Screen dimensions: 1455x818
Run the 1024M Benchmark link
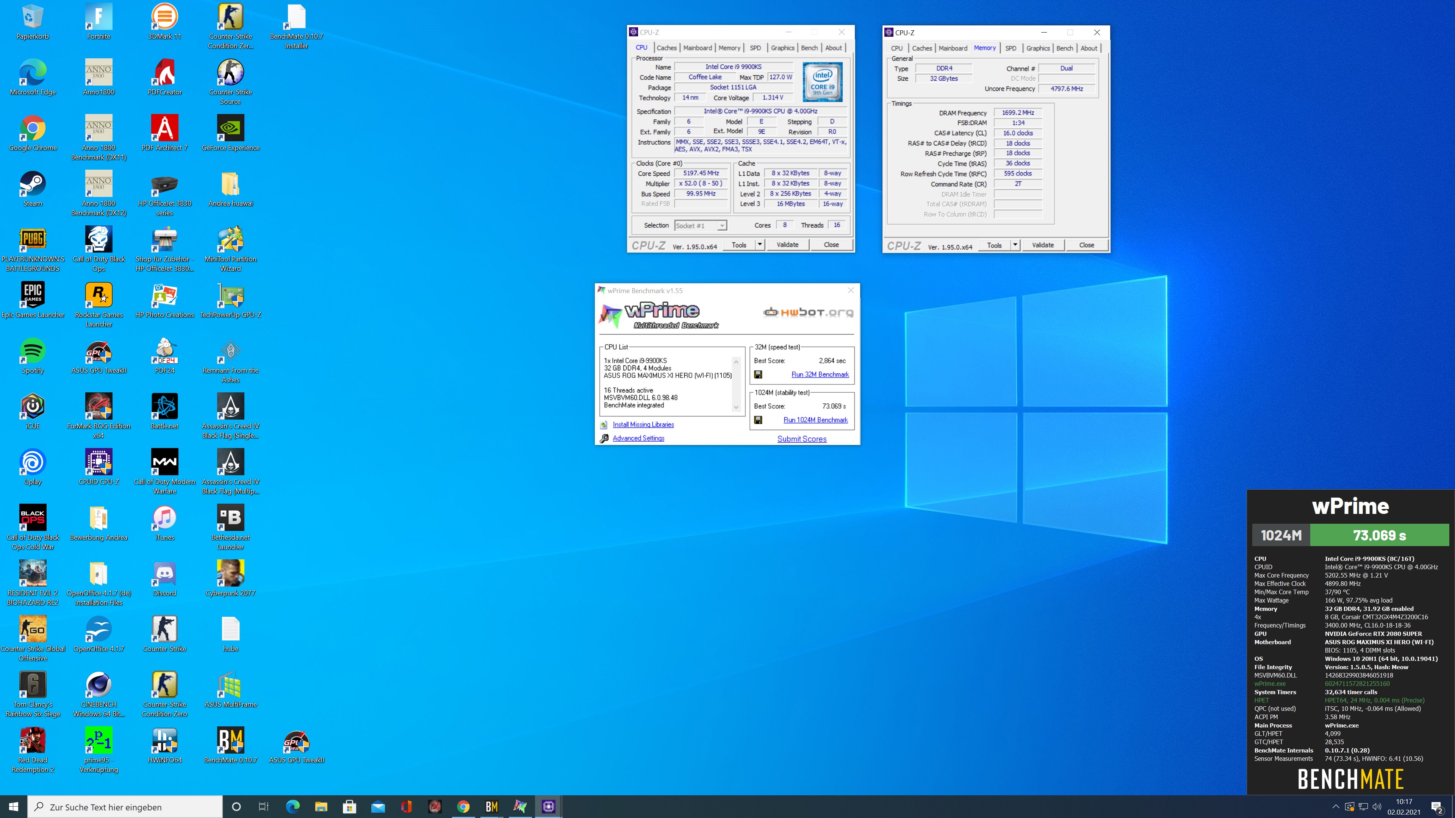pyautogui.click(x=815, y=420)
